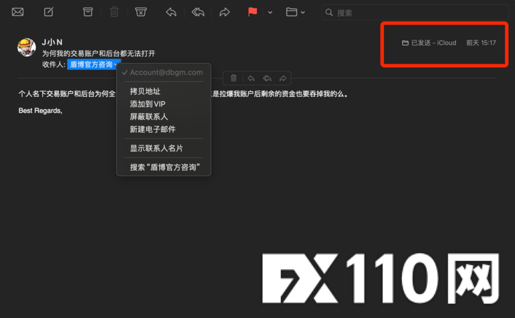Select the checked Account@dbgm.com entry
The image size is (515, 318).
pos(166,73)
